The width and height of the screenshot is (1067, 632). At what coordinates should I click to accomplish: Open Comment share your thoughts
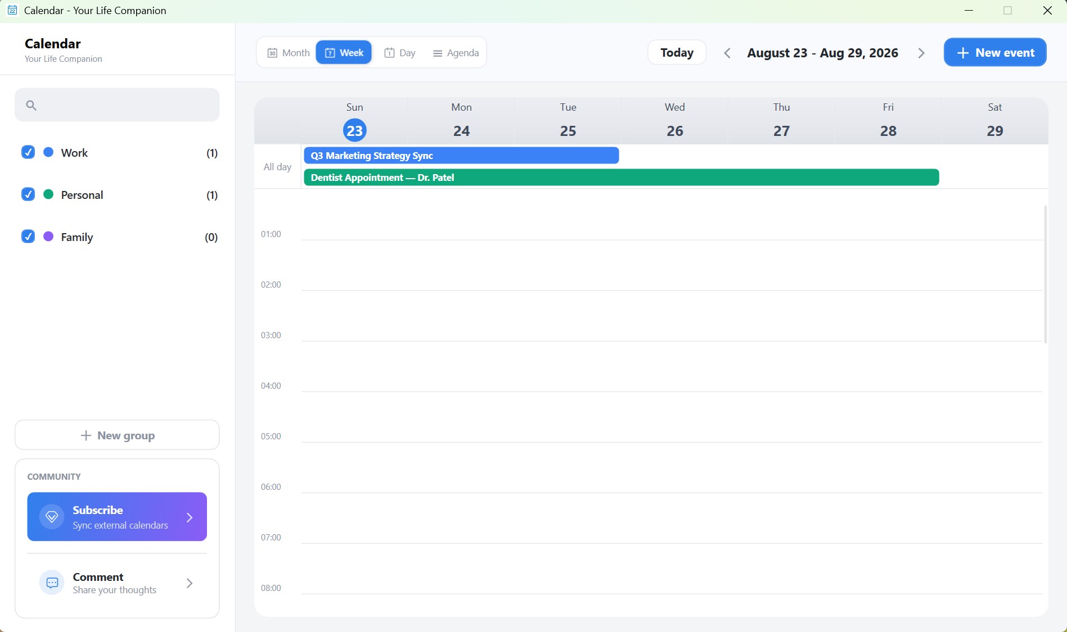(x=117, y=583)
